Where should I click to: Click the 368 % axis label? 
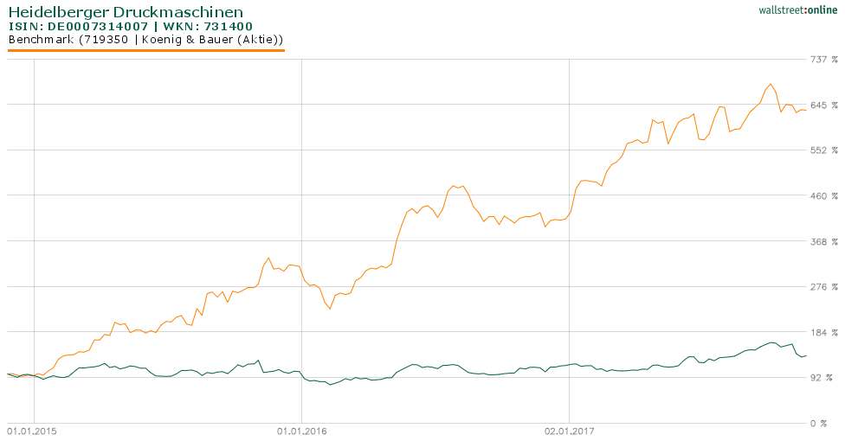tap(823, 242)
